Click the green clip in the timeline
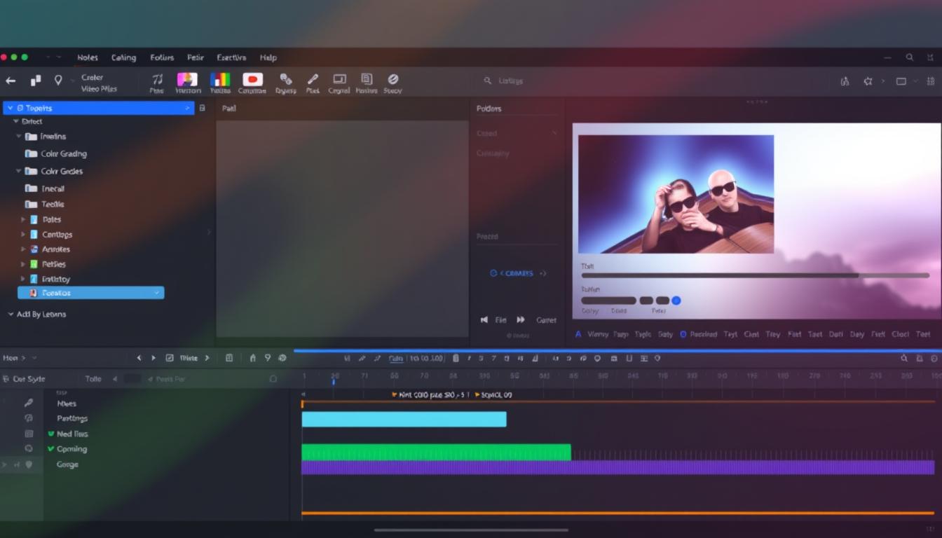The width and height of the screenshot is (942, 538). click(x=436, y=452)
